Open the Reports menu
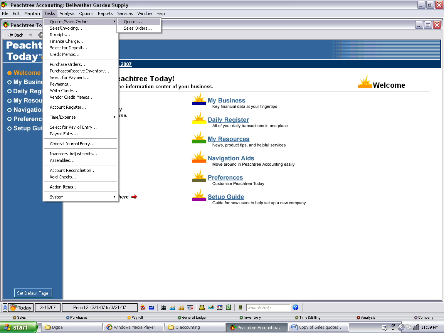This screenshot has width=444, height=333. [105, 13]
